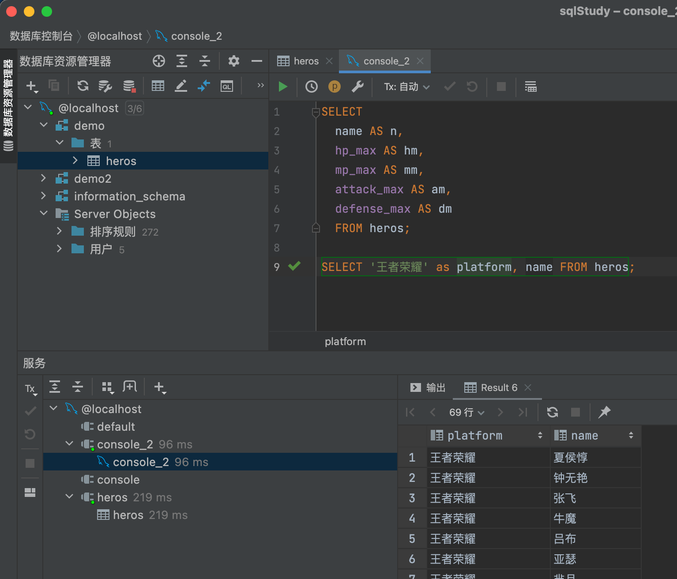Click the layout icon in Services left strip

pos(30,493)
